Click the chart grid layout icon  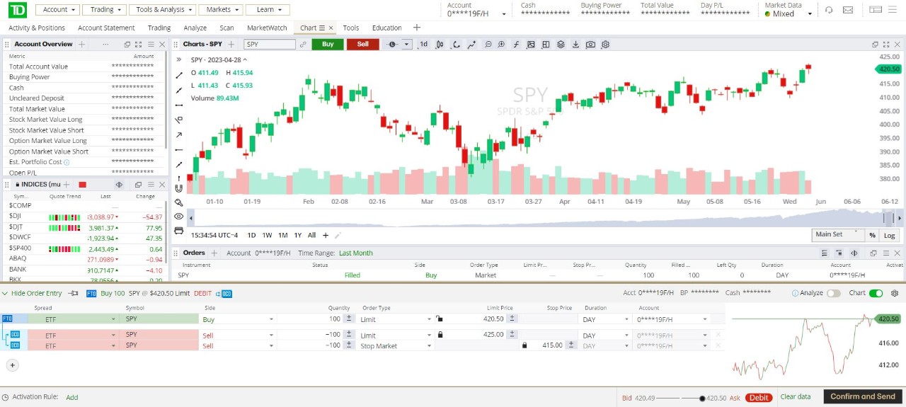pos(546,44)
